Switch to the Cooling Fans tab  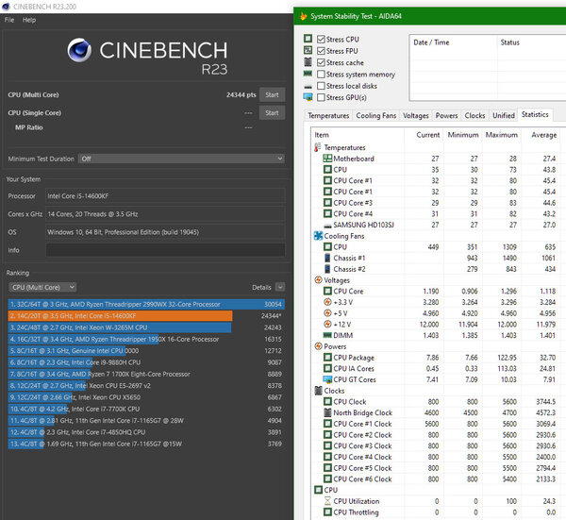(x=375, y=116)
